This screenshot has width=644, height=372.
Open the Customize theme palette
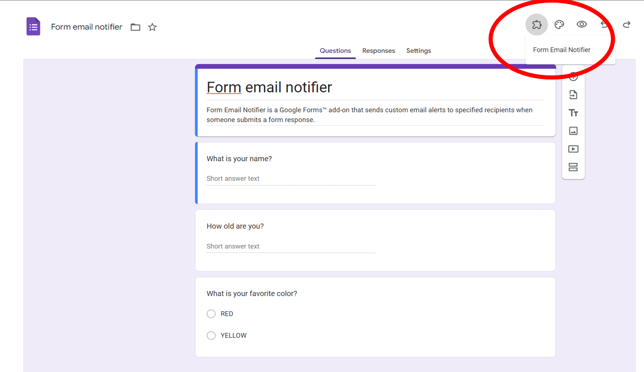(x=559, y=24)
